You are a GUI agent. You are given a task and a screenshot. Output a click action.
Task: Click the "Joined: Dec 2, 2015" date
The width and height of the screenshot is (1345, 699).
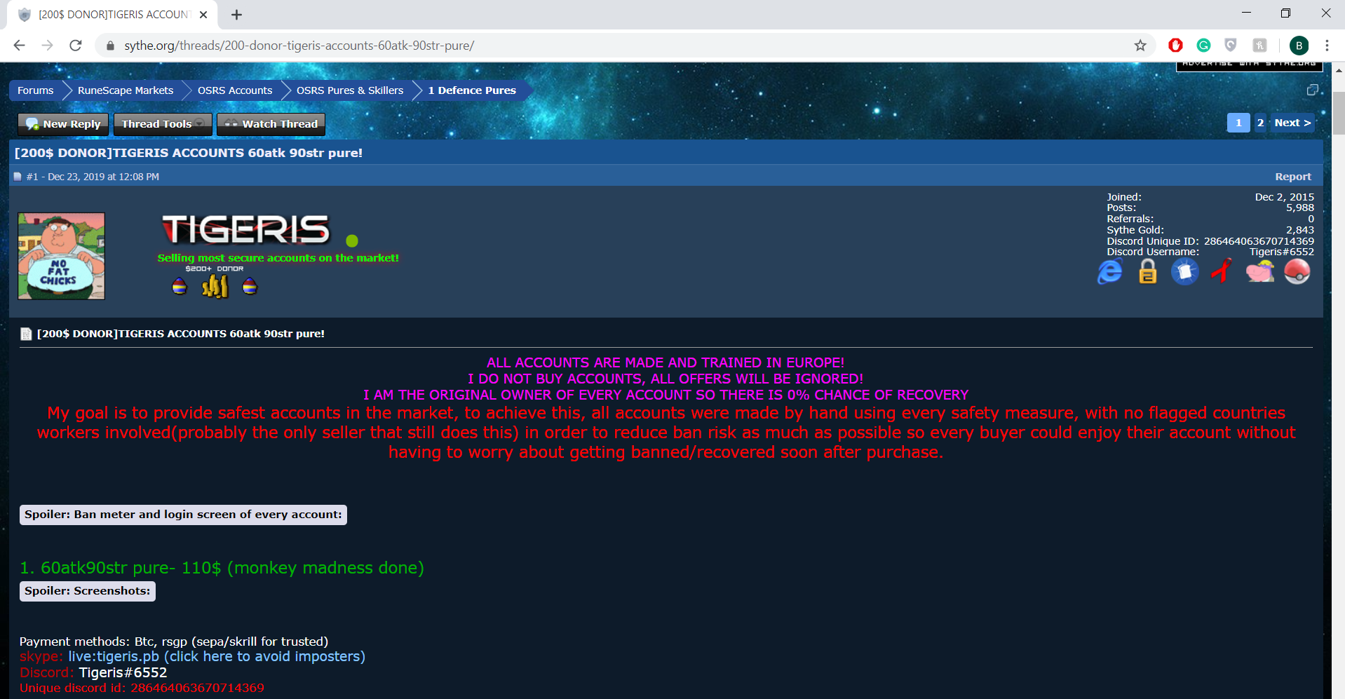[1285, 197]
